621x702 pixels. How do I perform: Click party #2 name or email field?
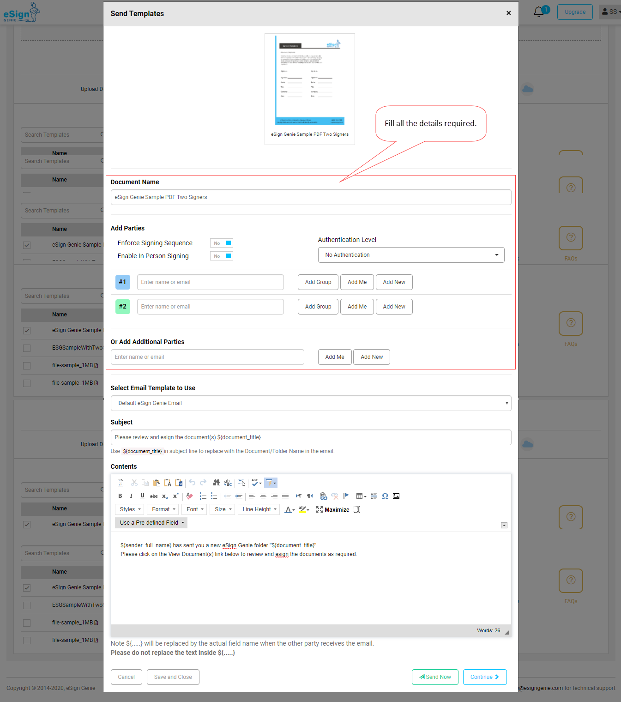(x=210, y=307)
